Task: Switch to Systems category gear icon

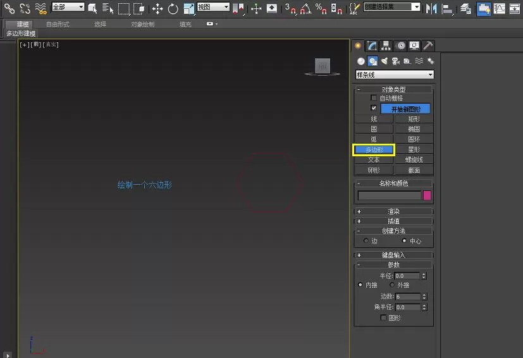Action: [x=431, y=61]
